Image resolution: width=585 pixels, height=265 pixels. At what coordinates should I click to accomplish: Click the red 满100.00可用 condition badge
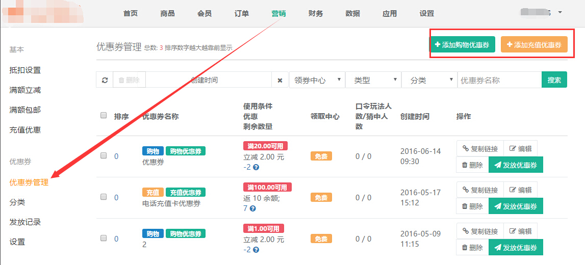pyautogui.click(x=267, y=187)
